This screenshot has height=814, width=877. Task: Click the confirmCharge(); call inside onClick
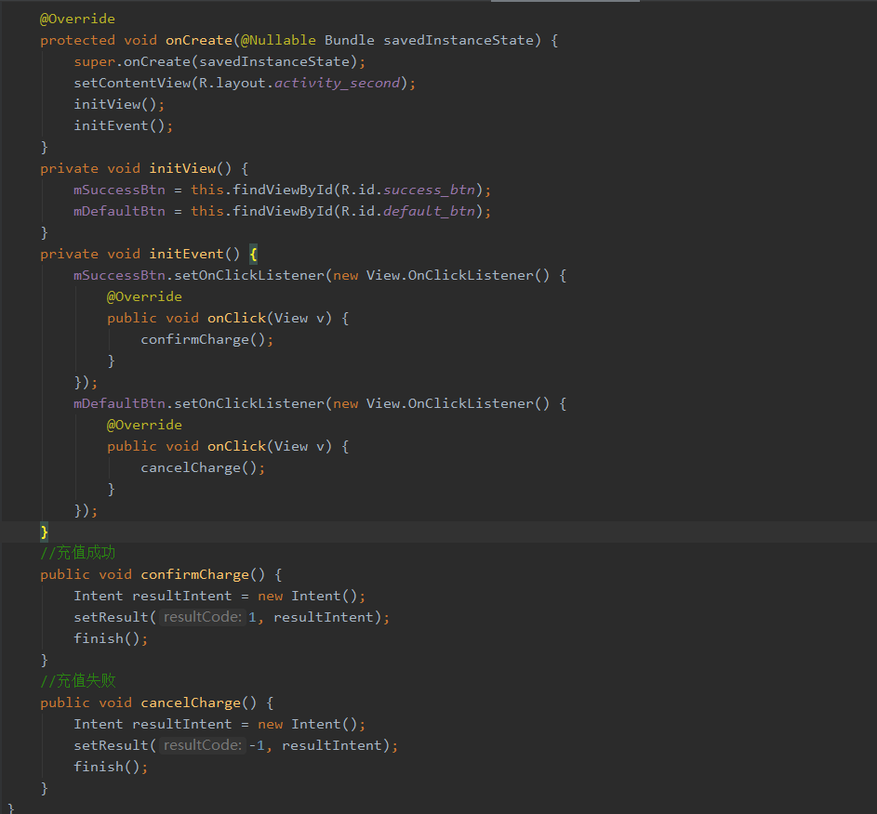click(207, 340)
